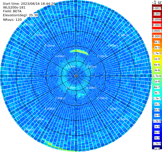Select the 5.00km range label in the lower-left quadrant
Image resolution: width=162 pixels, height=152 pixels.
coord(29,130)
